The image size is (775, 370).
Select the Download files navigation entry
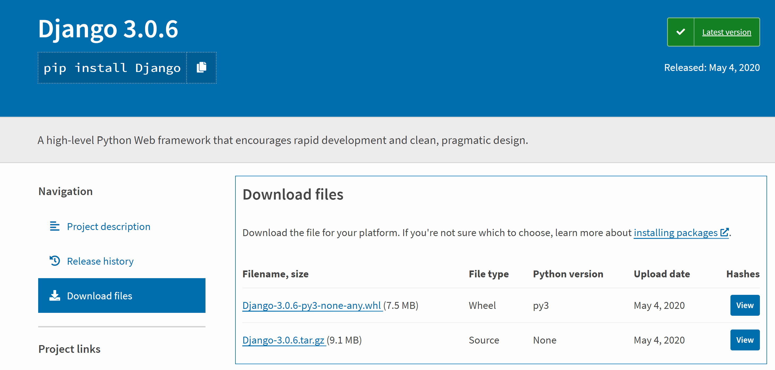100,296
